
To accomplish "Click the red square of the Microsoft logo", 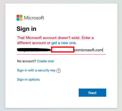I will tap(18, 16).
